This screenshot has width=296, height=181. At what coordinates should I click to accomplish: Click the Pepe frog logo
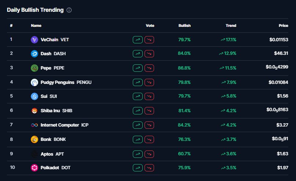pyautogui.click(x=34, y=68)
